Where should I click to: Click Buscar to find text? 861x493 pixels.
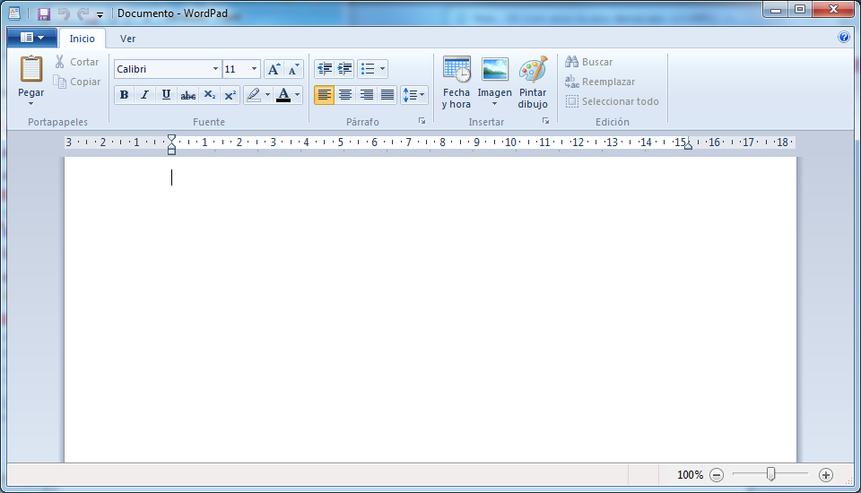point(588,62)
